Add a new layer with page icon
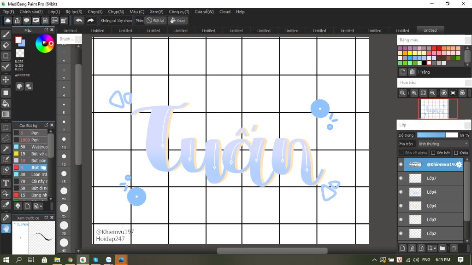 point(402,248)
